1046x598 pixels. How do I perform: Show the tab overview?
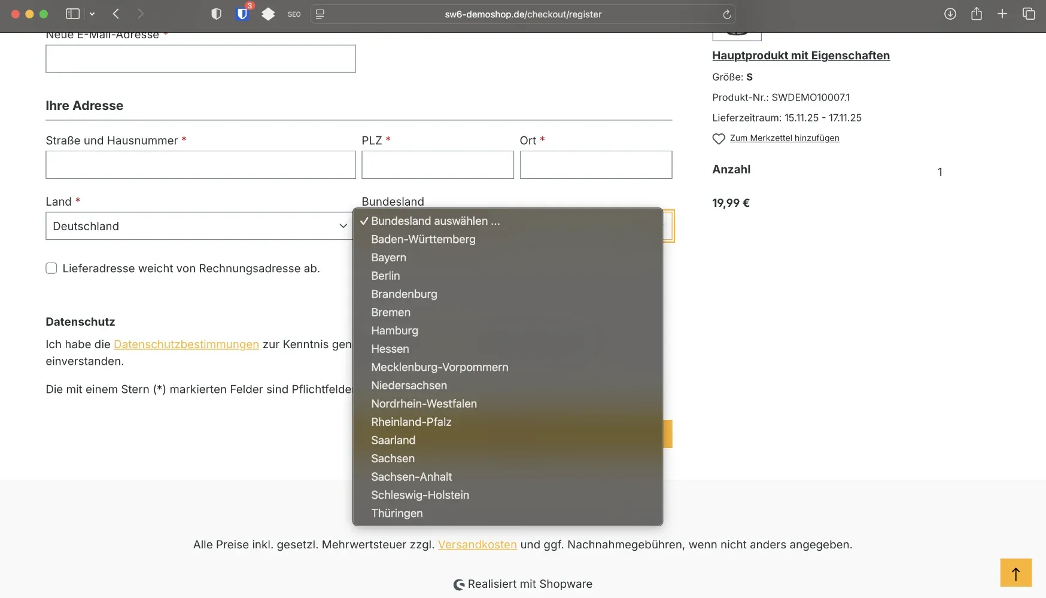[1029, 14]
